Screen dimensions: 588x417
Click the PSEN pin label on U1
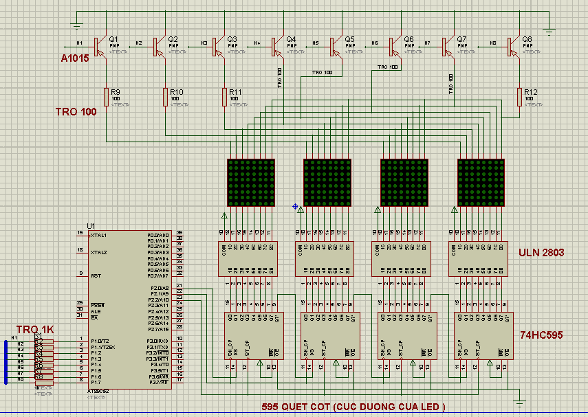(98, 305)
